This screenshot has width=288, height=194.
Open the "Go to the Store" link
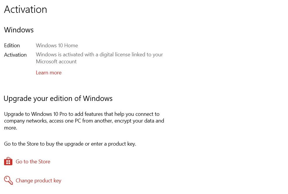click(x=33, y=162)
